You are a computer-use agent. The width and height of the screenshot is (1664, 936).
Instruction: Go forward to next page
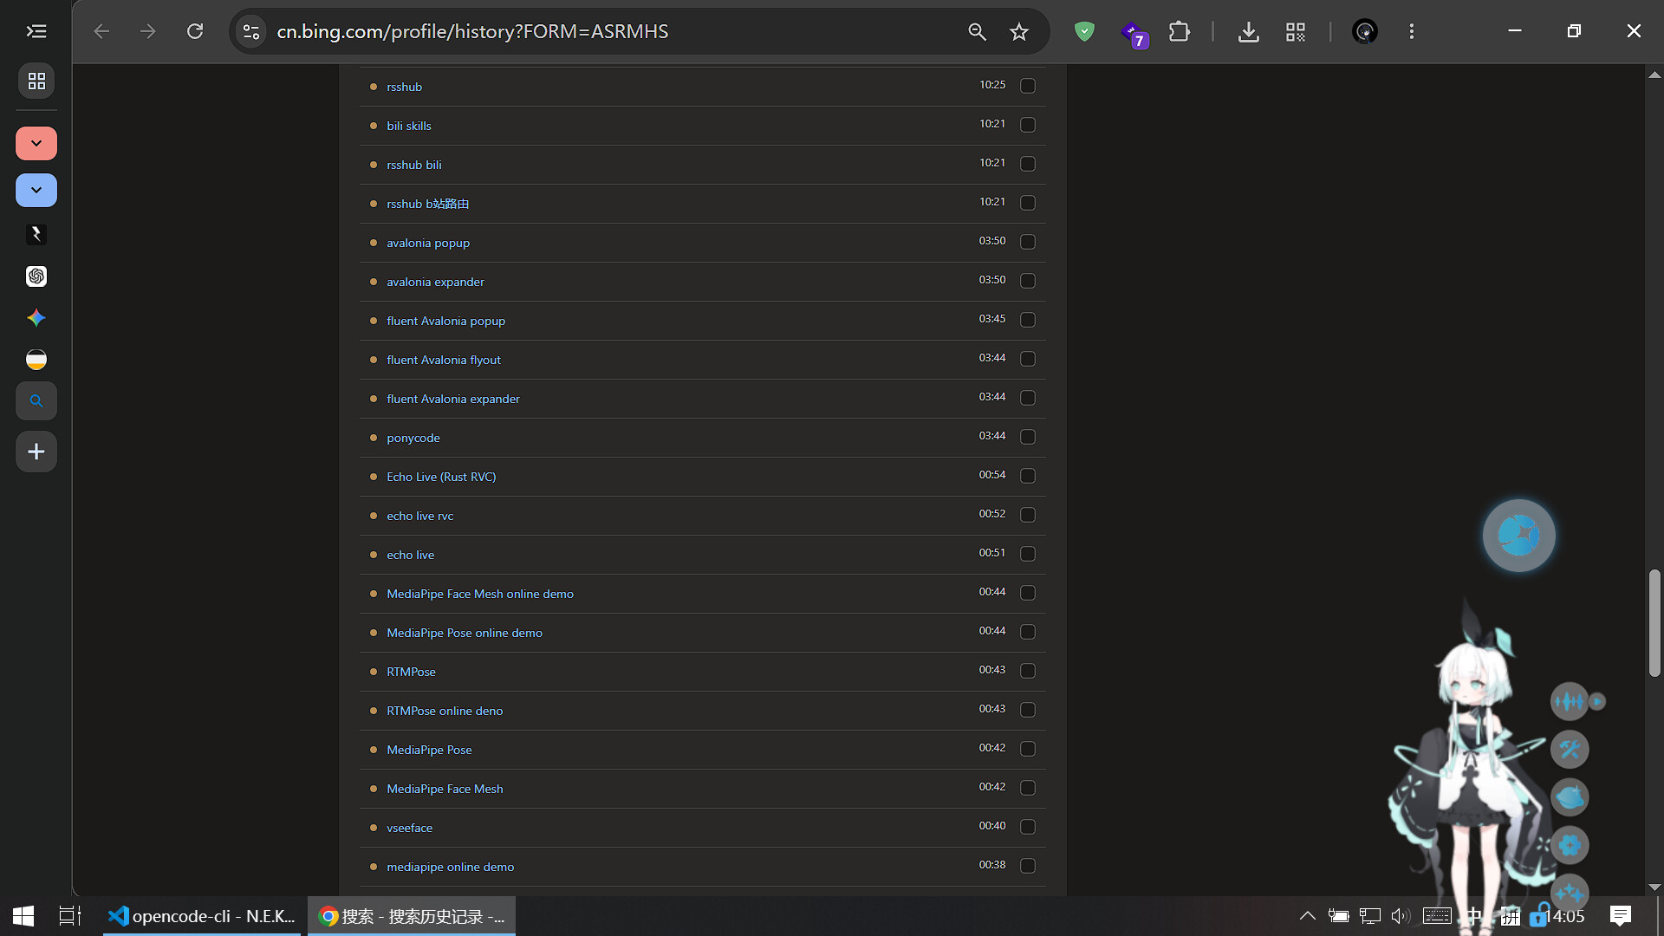[148, 31]
